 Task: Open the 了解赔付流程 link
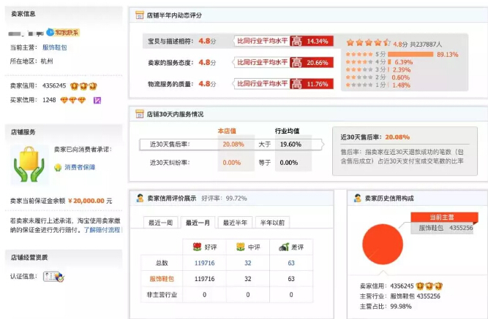101,229
